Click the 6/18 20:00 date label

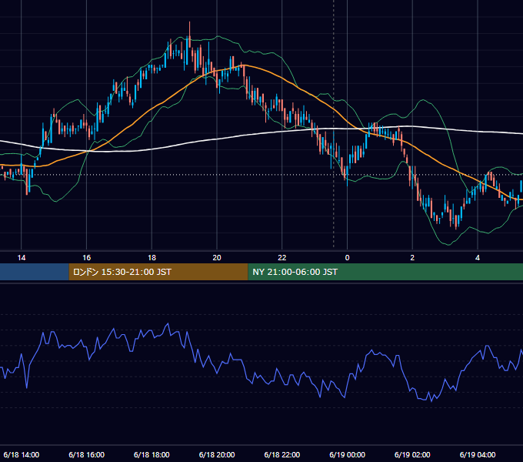pos(217,454)
